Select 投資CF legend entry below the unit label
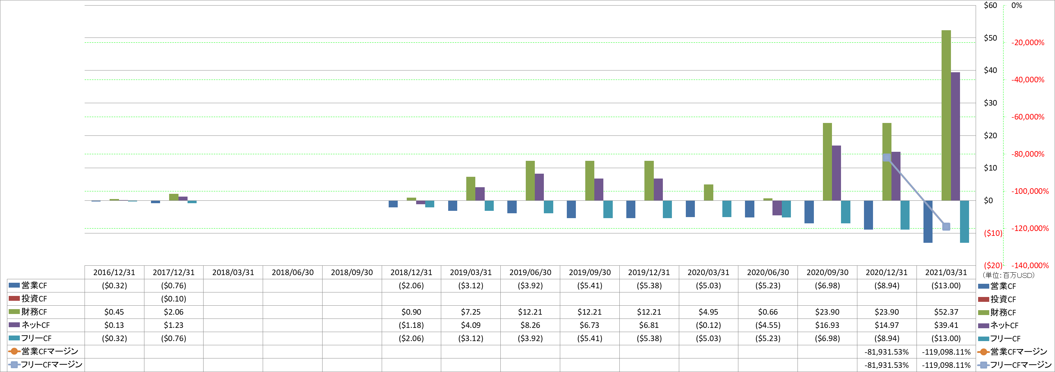Image resolution: width=1055 pixels, height=372 pixels. 997,299
